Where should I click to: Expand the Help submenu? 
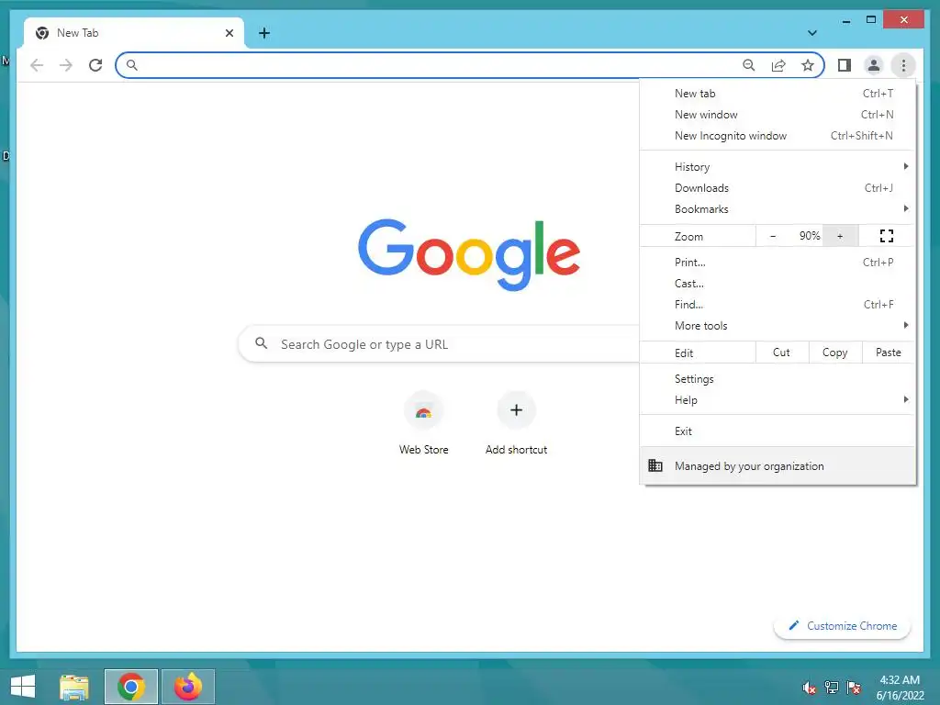click(778, 400)
